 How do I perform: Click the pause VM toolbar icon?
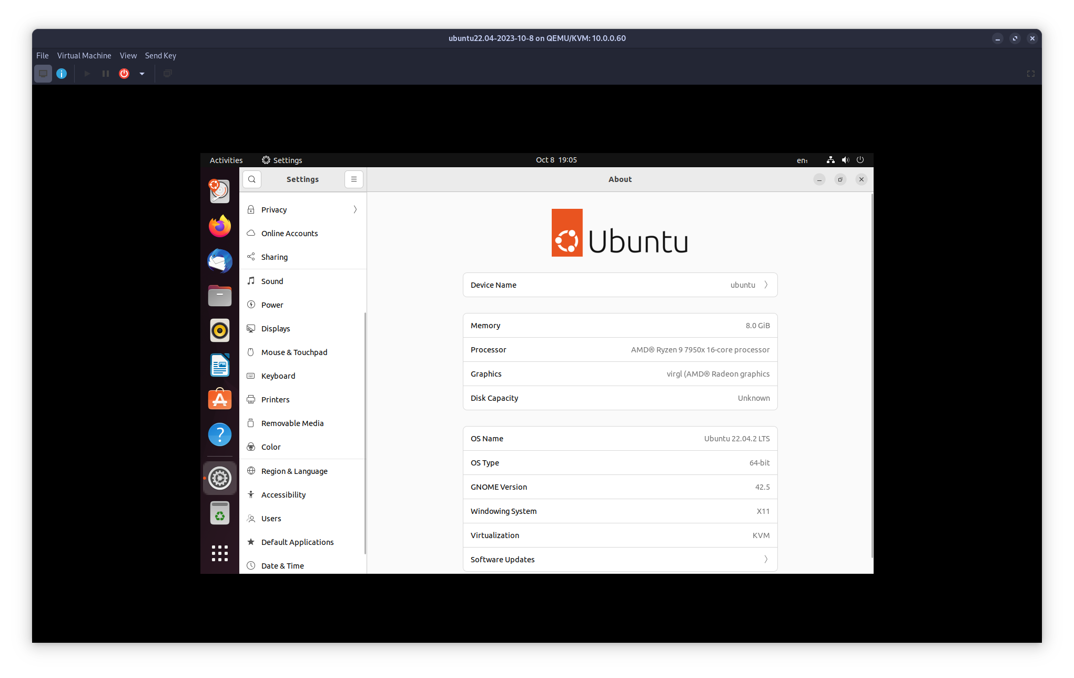pyautogui.click(x=106, y=74)
